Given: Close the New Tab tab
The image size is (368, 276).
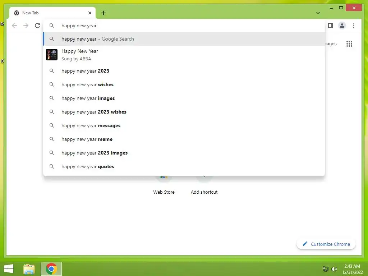Looking at the screenshot, I should pos(89,13).
